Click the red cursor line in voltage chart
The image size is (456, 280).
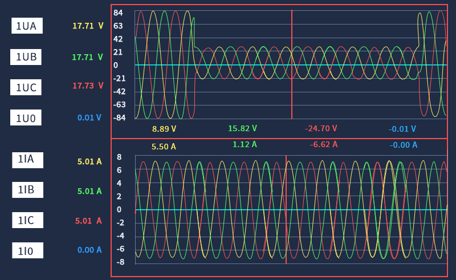[x=292, y=64]
